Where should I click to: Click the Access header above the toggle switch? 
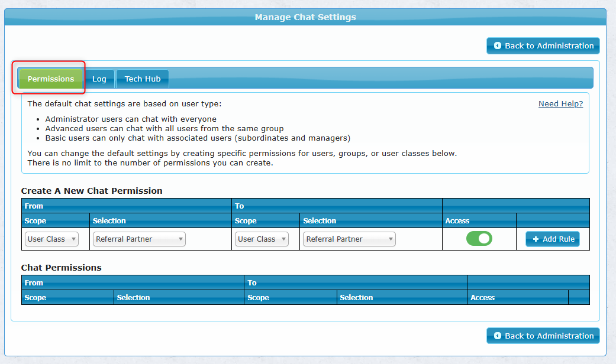click(457, 221)
